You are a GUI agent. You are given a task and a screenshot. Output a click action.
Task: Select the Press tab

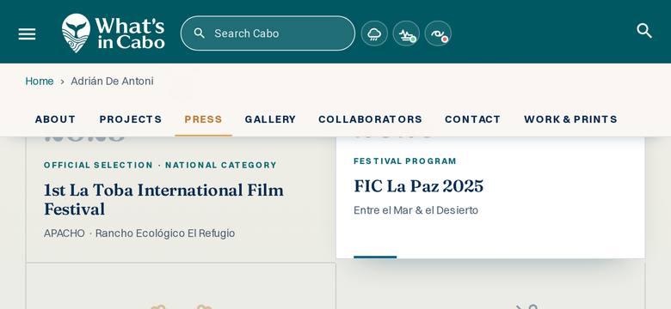point(203,119)
